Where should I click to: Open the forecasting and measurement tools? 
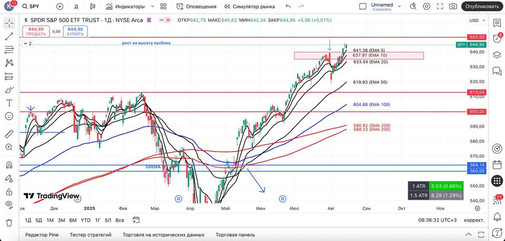9,77
